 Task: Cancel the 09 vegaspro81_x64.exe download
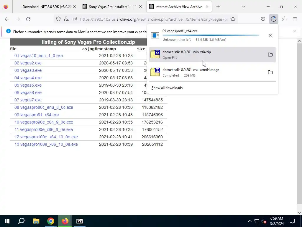tap(270, 35)
